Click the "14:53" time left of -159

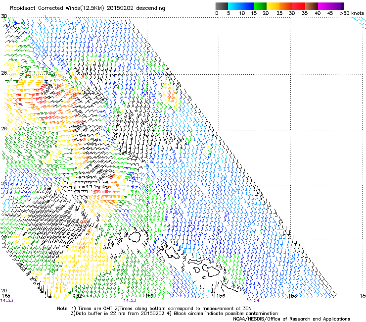(130, 301)
